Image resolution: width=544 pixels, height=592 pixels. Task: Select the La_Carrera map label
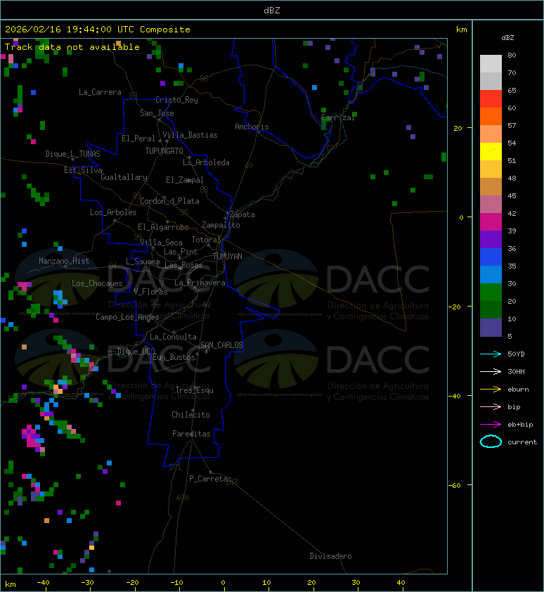(100, 92)
